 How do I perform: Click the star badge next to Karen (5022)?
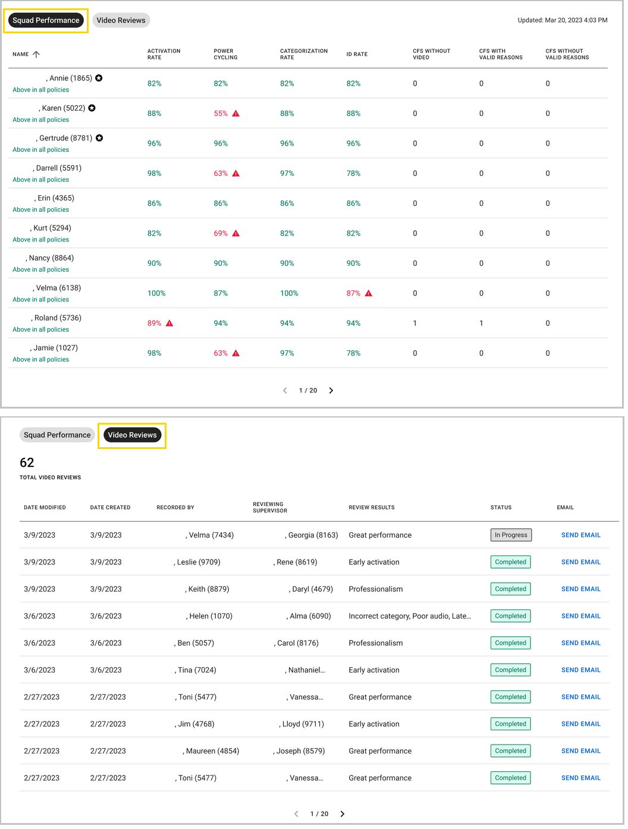point(93,107)
